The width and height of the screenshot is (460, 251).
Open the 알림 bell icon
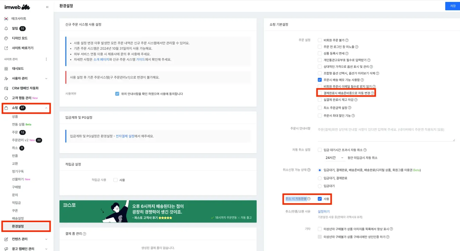coord(6,29)
